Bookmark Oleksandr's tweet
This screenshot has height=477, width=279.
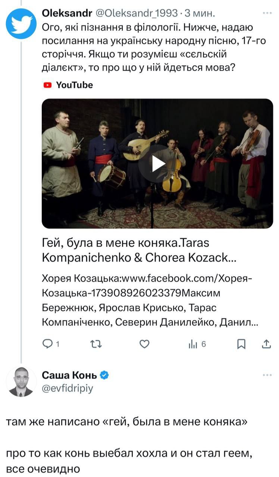[241, 344]
